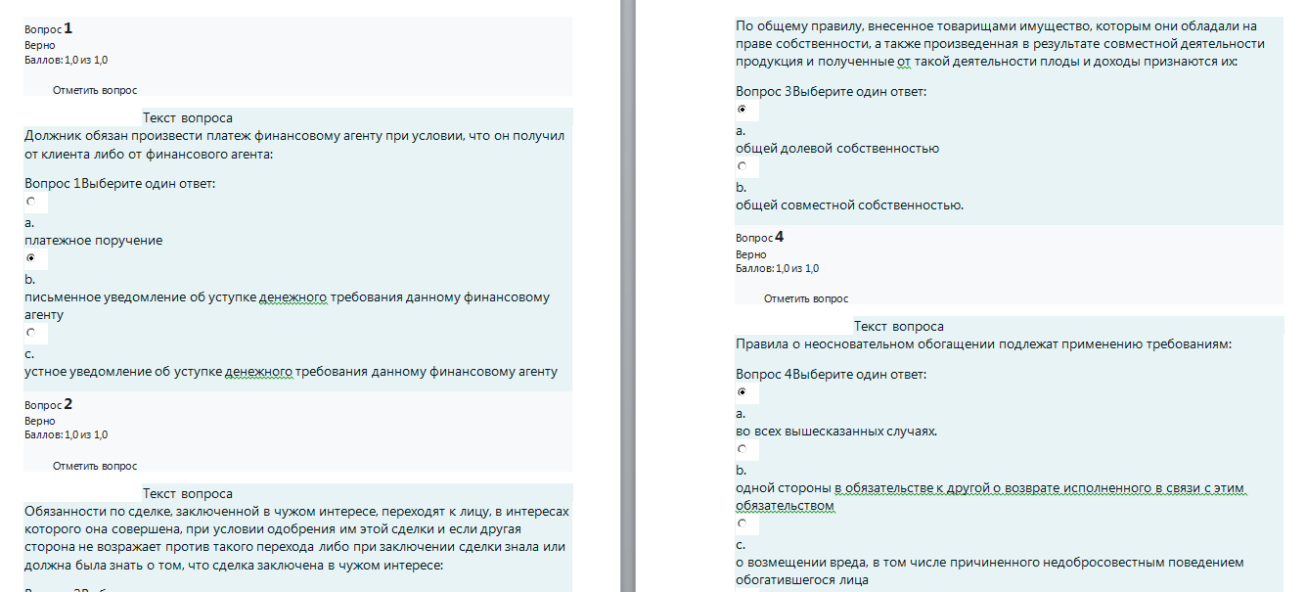Choose radio option b for Question 3
Image resolution: width=1306 pixels, height=592 pixels.
point(742,166)
